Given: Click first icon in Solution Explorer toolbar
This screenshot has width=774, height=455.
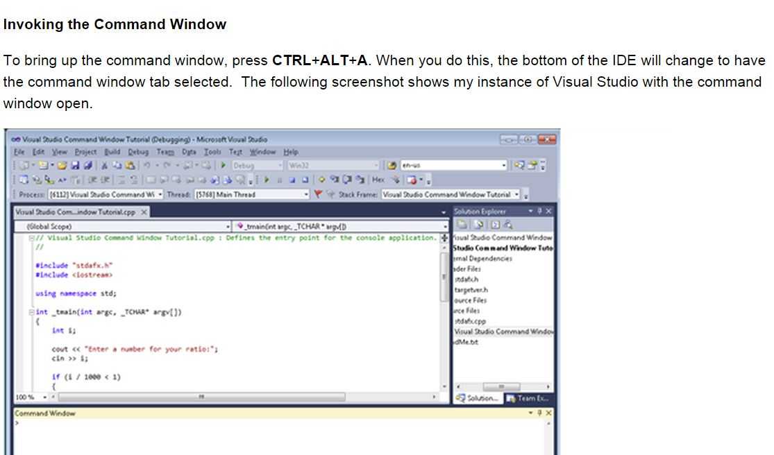Looking at the screenshot, I should click(462, 225).
